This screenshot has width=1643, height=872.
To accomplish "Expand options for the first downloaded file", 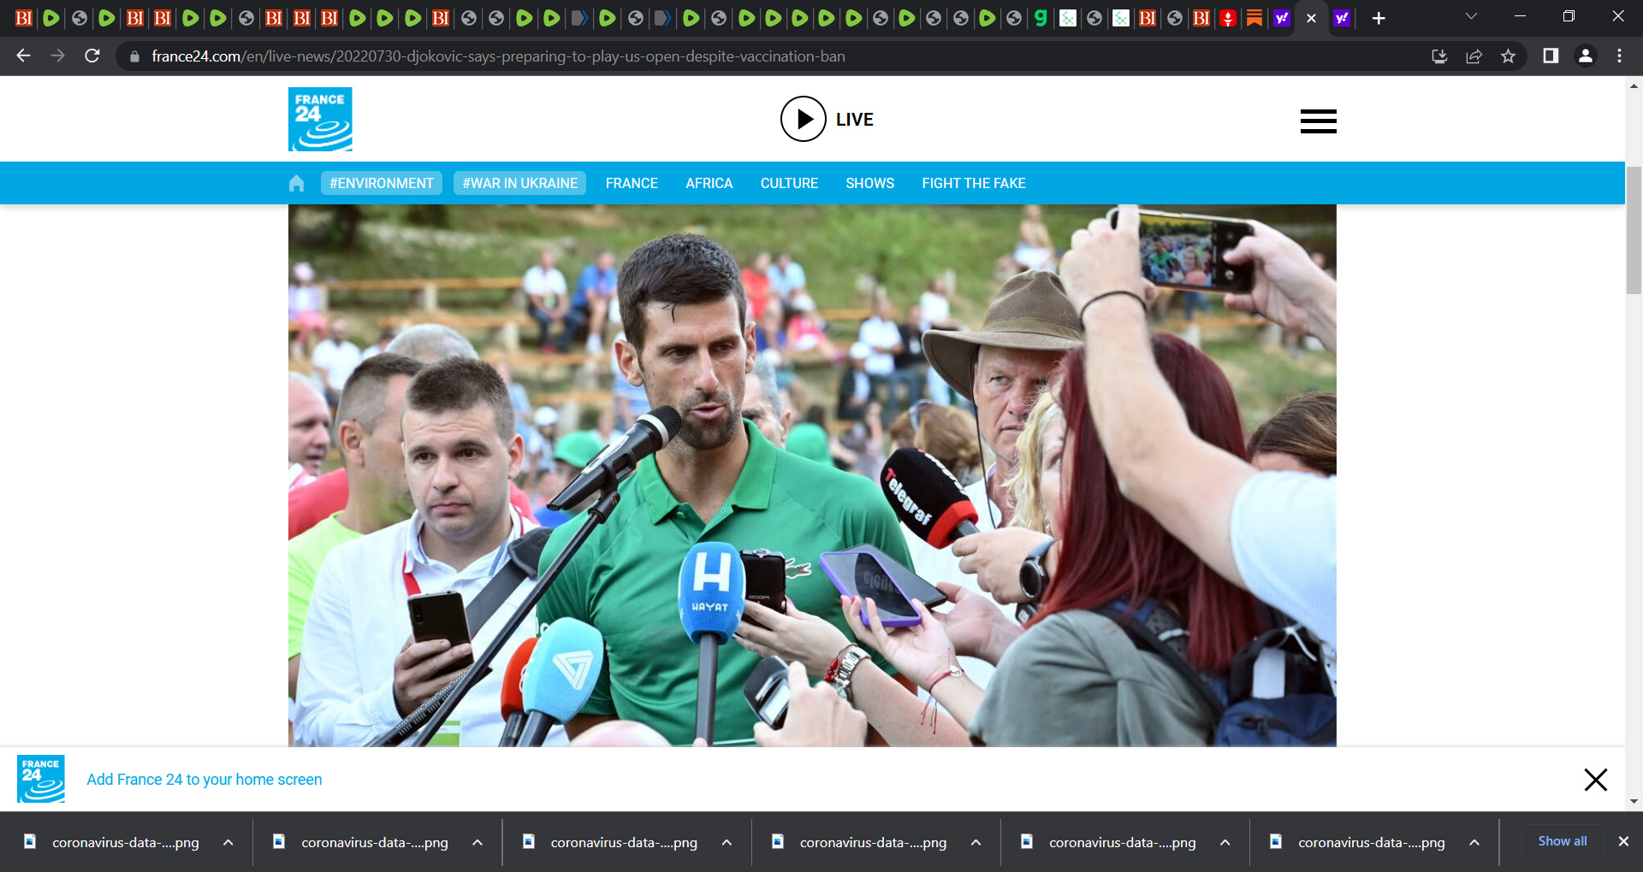I will 228,842.
